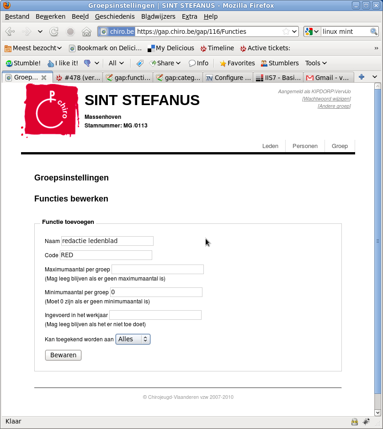Open the Timeline bookmark

[217, 48]
